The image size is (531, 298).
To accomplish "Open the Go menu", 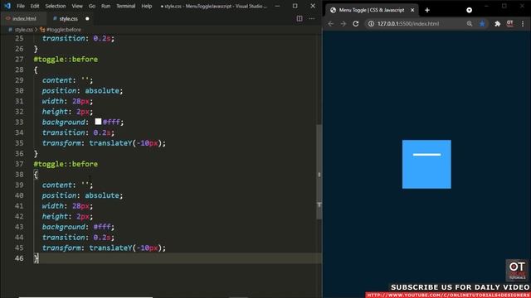I will (92, 6).
